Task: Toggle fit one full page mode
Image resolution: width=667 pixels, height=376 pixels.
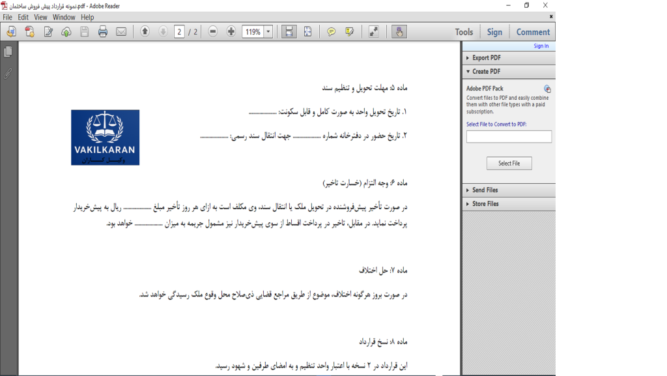Action: (x=307, y=32)
